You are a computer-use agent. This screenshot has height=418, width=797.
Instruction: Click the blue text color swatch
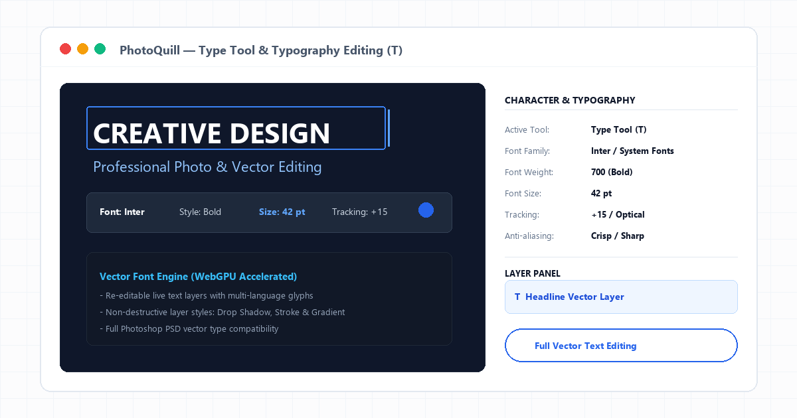pos(426,210)
